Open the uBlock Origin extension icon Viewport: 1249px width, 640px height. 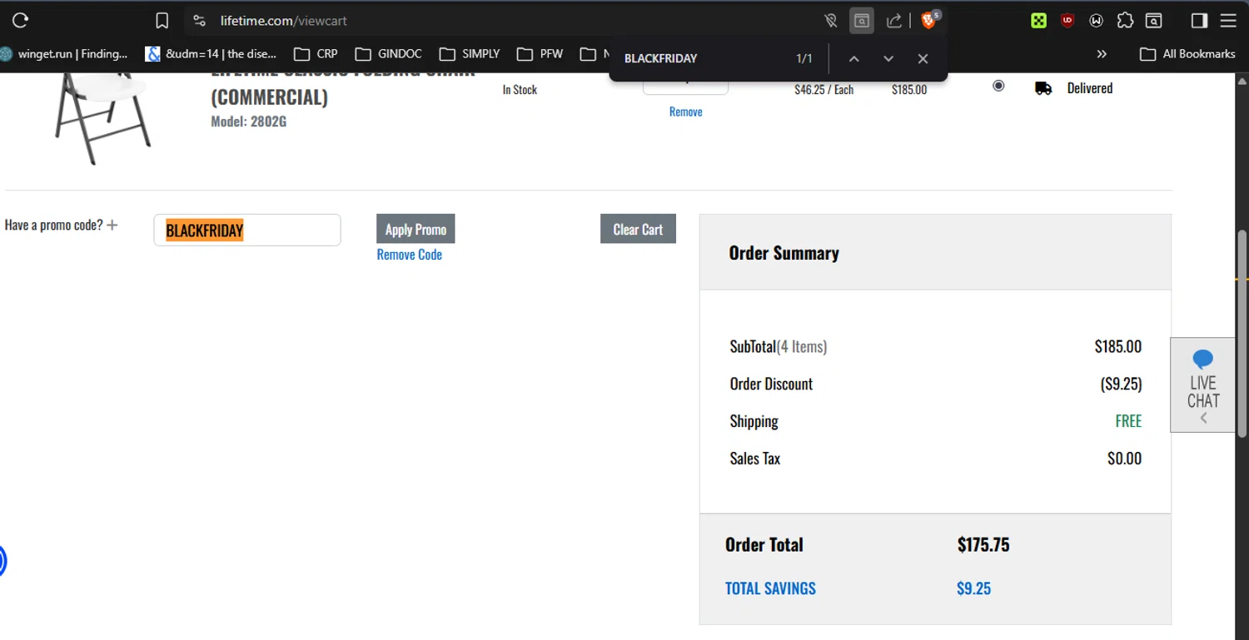click(x=1067, y=21)
